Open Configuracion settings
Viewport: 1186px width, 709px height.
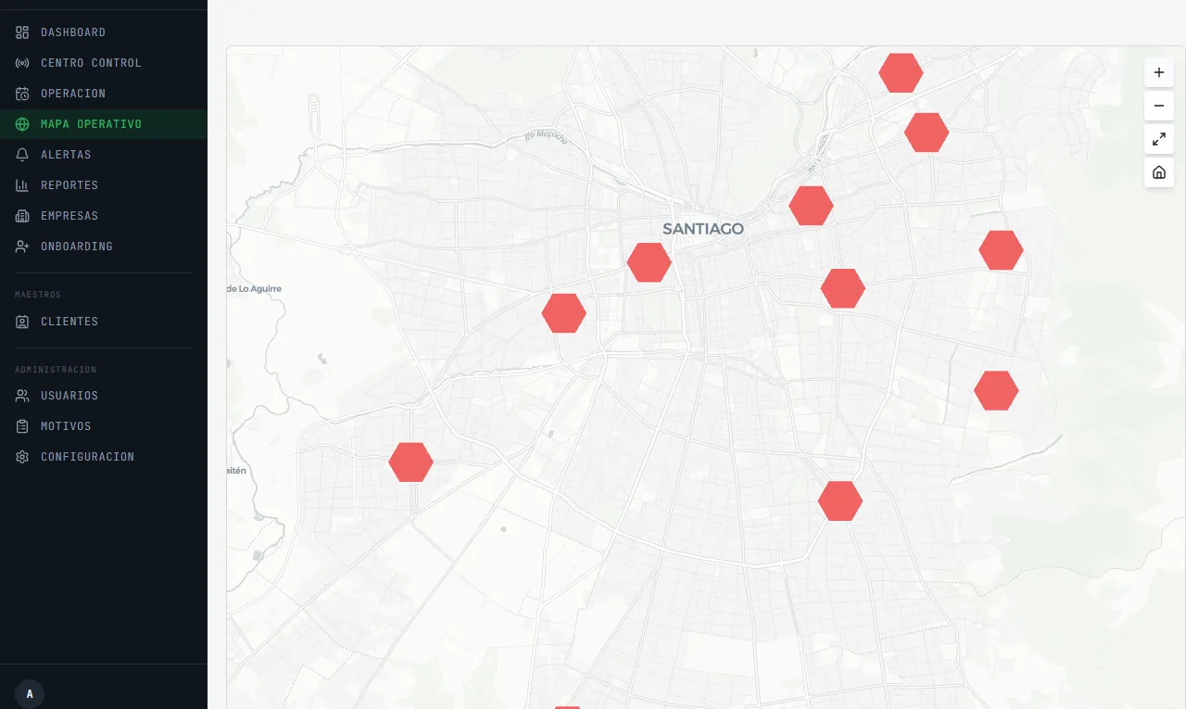[x=104, y=457]
